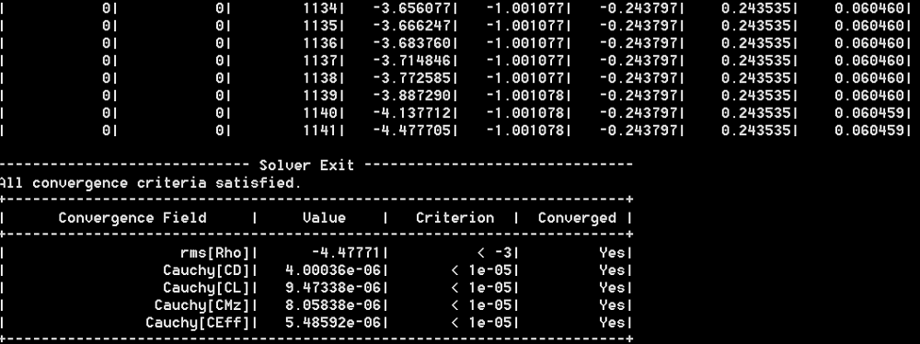Click the Cauchy[CMz] field name
The image size is (920, 344).
tap(202, 305)
